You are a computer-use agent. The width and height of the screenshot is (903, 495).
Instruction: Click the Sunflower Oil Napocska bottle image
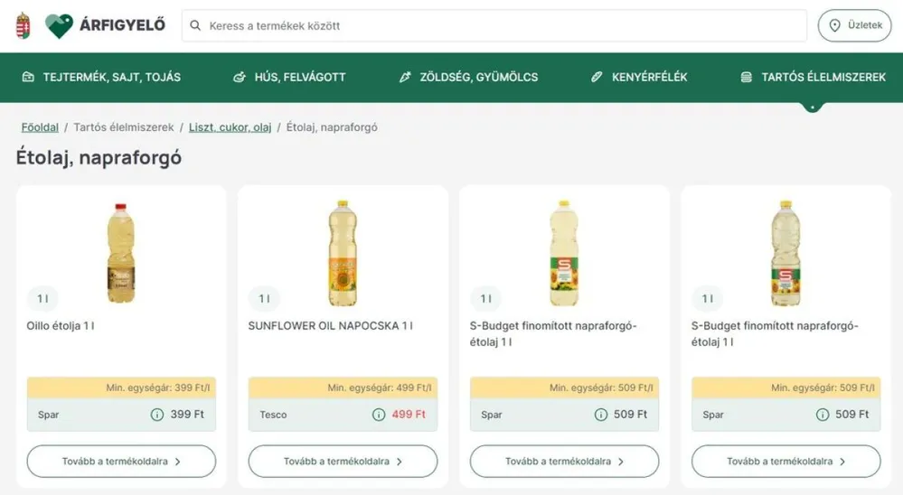click(x=343, y=253)
